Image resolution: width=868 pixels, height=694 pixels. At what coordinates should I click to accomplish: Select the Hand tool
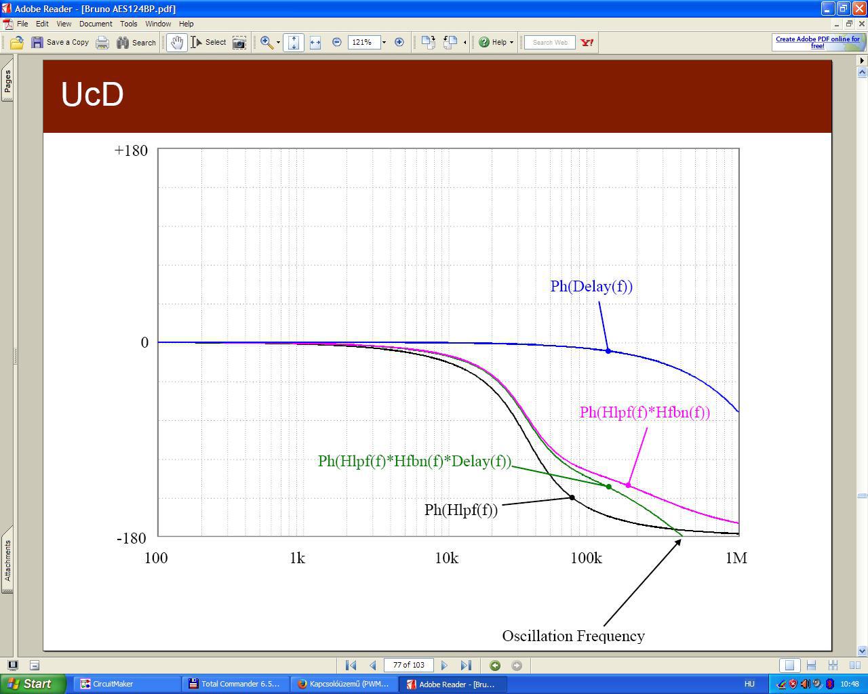tap(177, 43)
